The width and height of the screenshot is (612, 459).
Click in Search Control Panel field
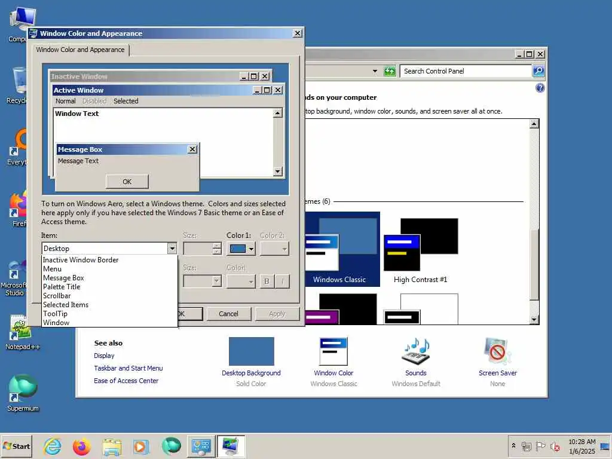click(x=466, y=71)
